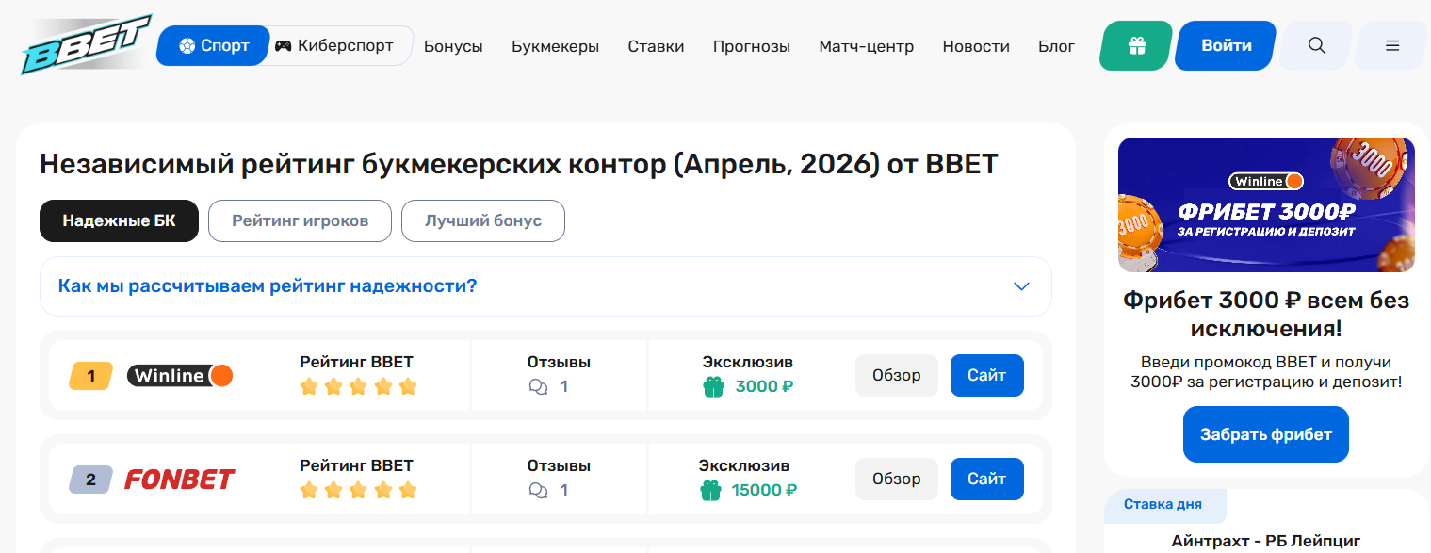
Task: Select the Спорт toggle
Action: coord(213,45)
